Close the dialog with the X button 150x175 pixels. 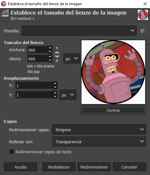tap(145, 4)
